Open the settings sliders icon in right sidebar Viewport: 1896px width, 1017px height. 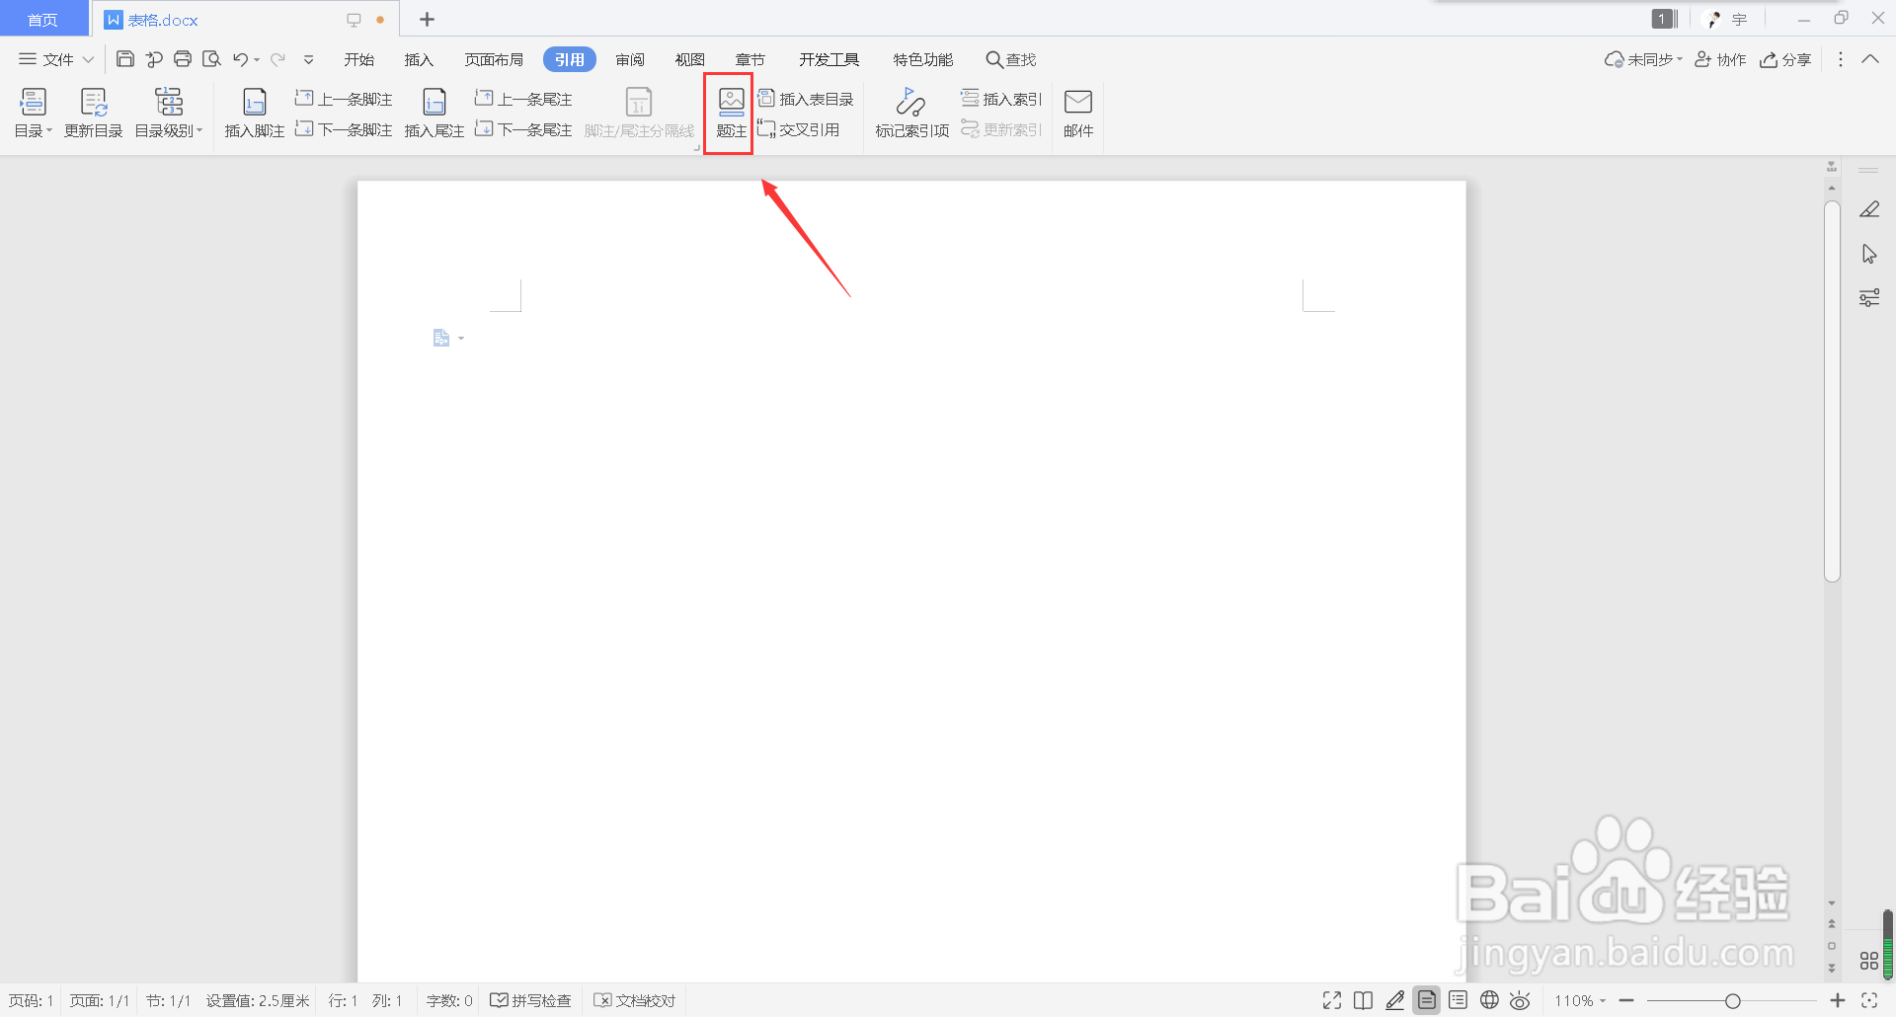(x=1869, y=297)
